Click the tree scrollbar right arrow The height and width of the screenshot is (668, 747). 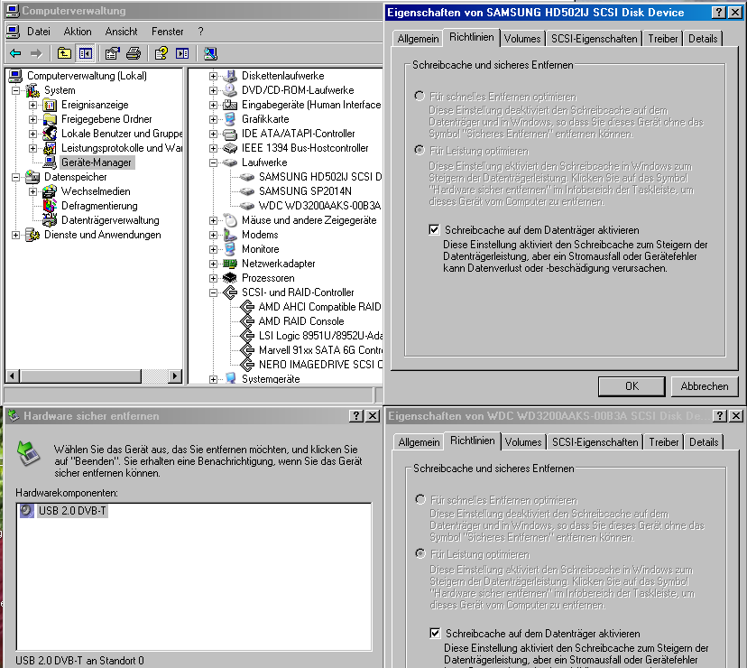point(175,376)
